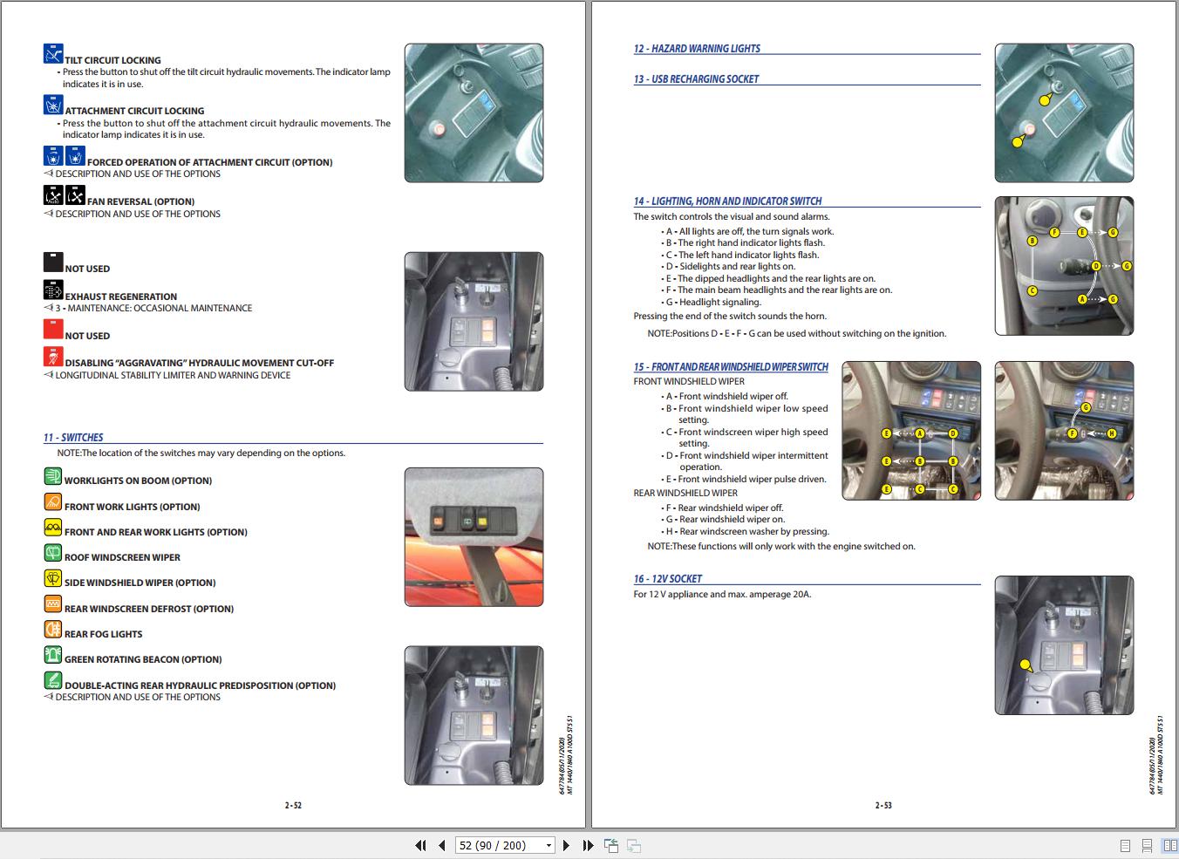Click the tilt circuit locking console photo
1179x859 pixels.
[474, 113]
